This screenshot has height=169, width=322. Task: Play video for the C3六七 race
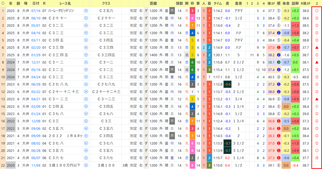point(86,158)
